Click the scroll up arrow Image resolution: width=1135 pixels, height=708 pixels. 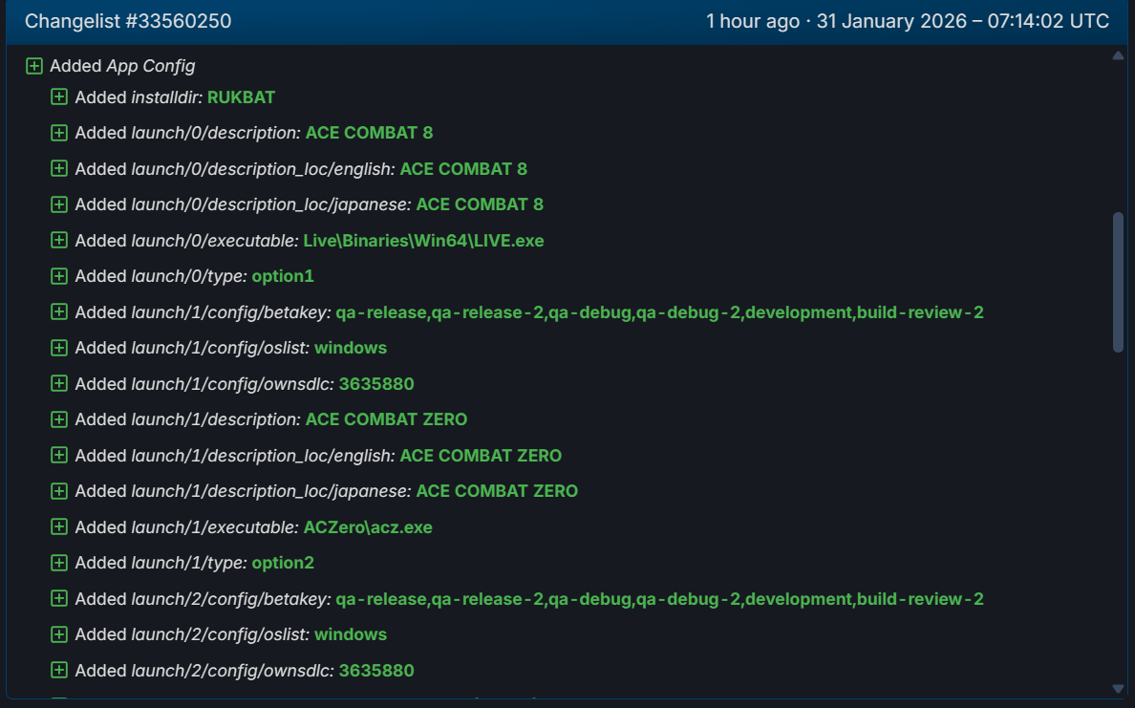click(1119, 55)
